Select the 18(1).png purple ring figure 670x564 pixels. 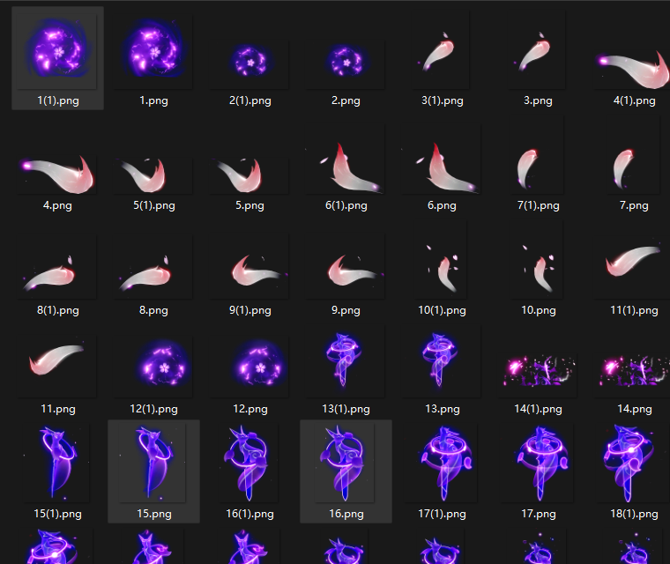pyautogui.click(x=634, y=463)
